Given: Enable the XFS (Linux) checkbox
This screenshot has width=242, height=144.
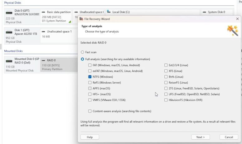Looking at the screenshot, I should point(166,71).
